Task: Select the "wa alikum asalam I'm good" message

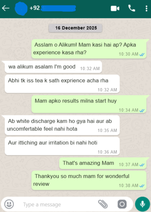Action: (53, 67)
